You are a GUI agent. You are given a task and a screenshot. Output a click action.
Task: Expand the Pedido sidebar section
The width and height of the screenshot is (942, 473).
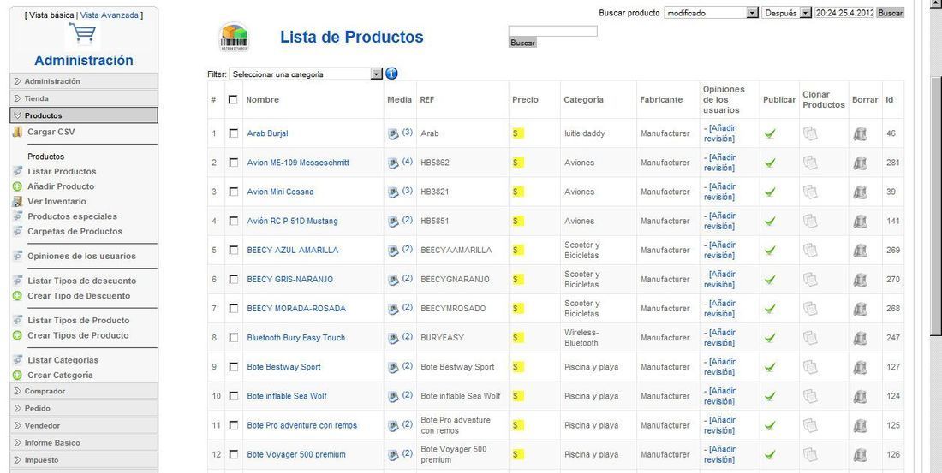tap(84, 408)
